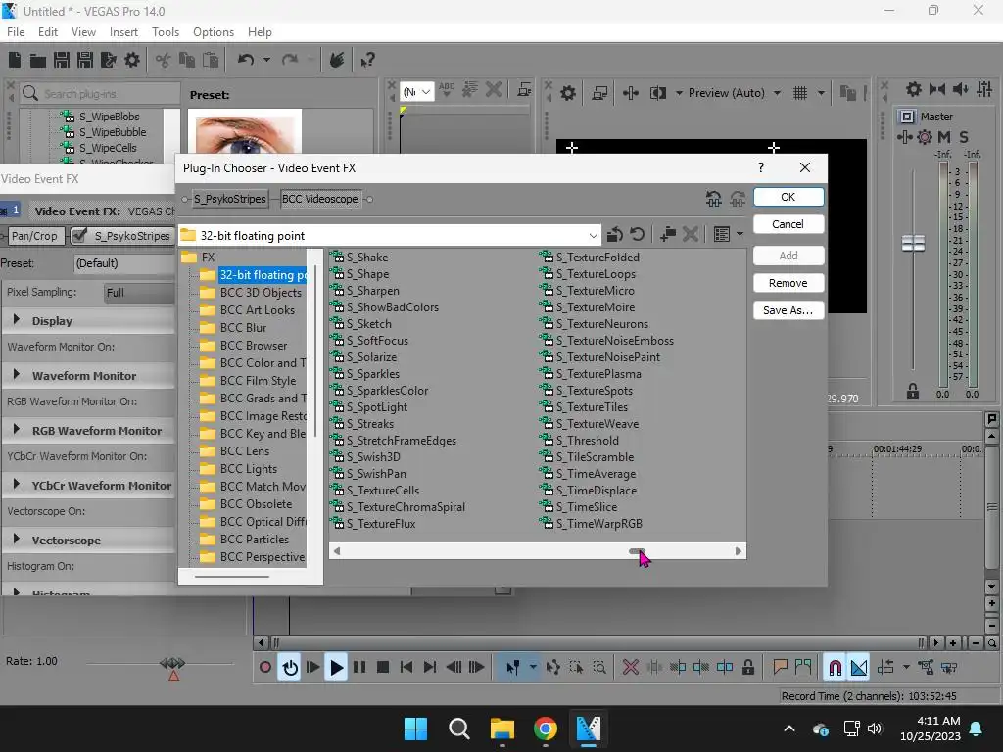Click the Up One Level folder icon
This screenshot has height=752, width=1003.
615,235
